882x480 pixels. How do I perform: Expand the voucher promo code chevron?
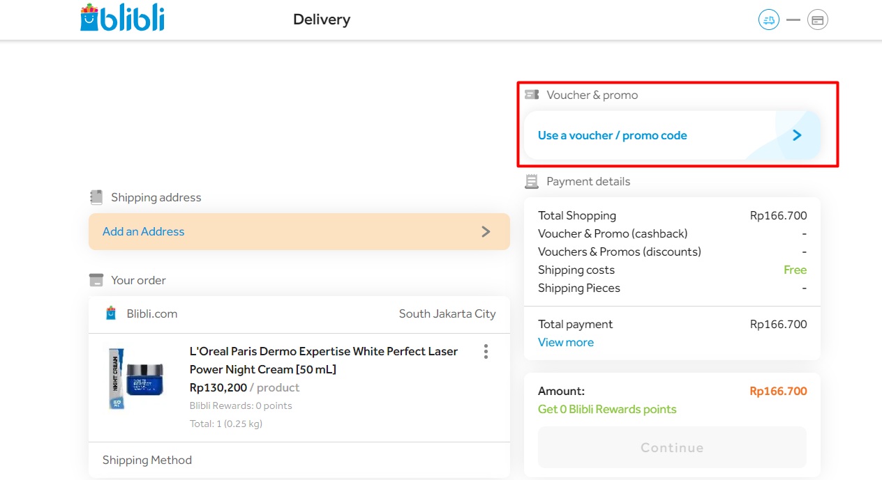tap(796, 135)
